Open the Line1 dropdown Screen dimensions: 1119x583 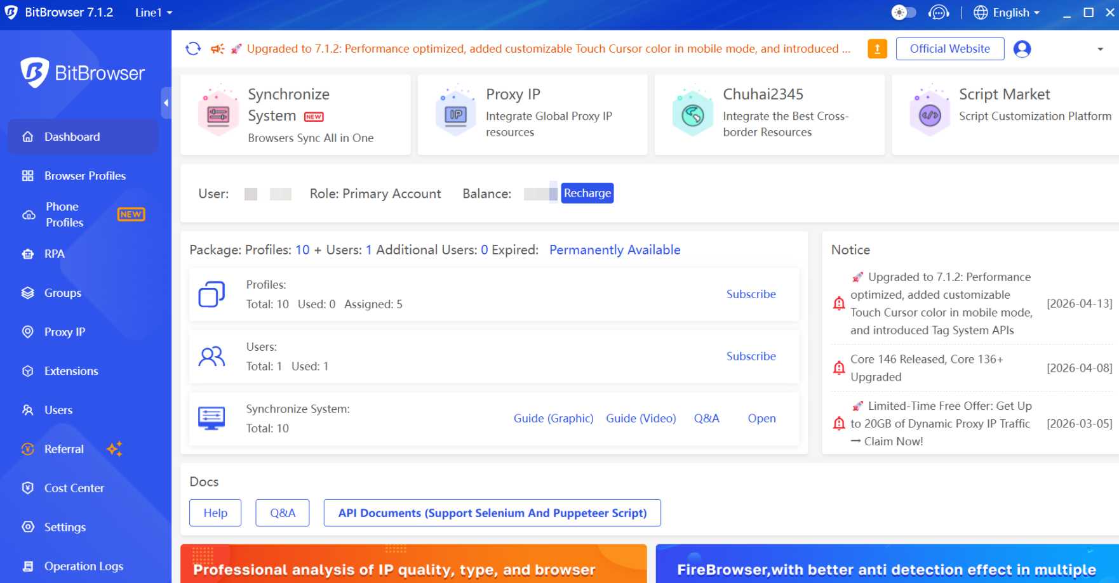tap(154, 13)
